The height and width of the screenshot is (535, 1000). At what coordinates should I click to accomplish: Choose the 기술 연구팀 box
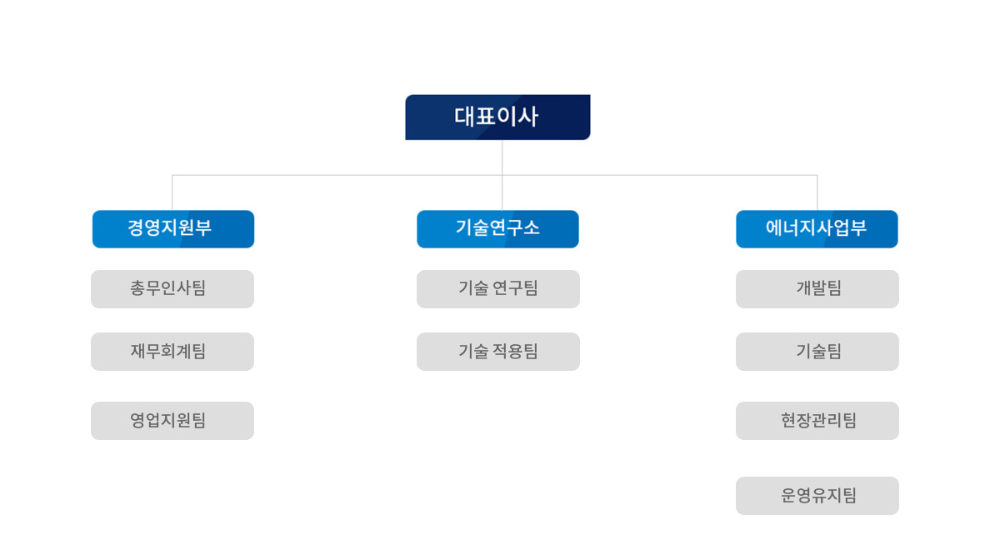pos(498,289)
